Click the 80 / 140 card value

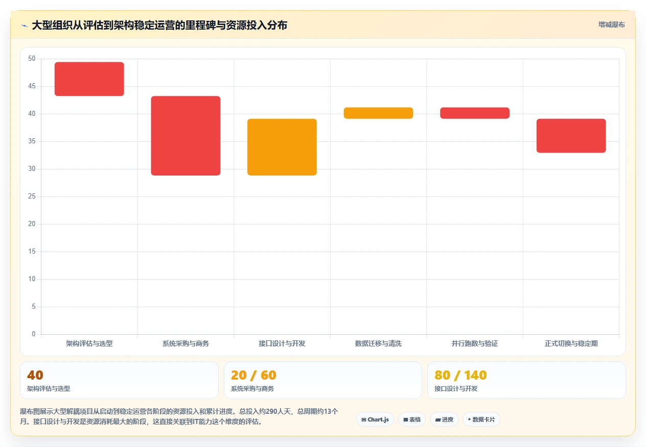click(x=460, y=375)
